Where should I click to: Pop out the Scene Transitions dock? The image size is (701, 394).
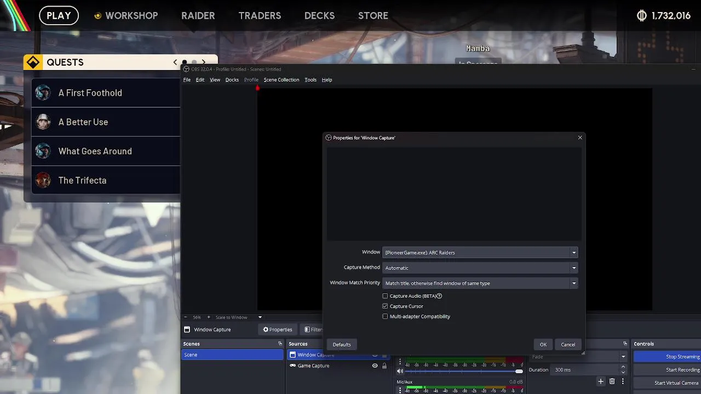pos(625,344)
